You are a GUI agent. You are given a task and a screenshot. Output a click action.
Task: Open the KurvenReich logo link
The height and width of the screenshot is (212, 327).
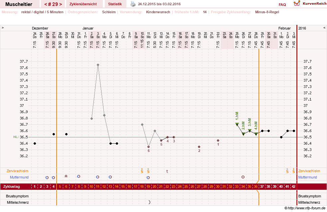[x=310, y=3]
